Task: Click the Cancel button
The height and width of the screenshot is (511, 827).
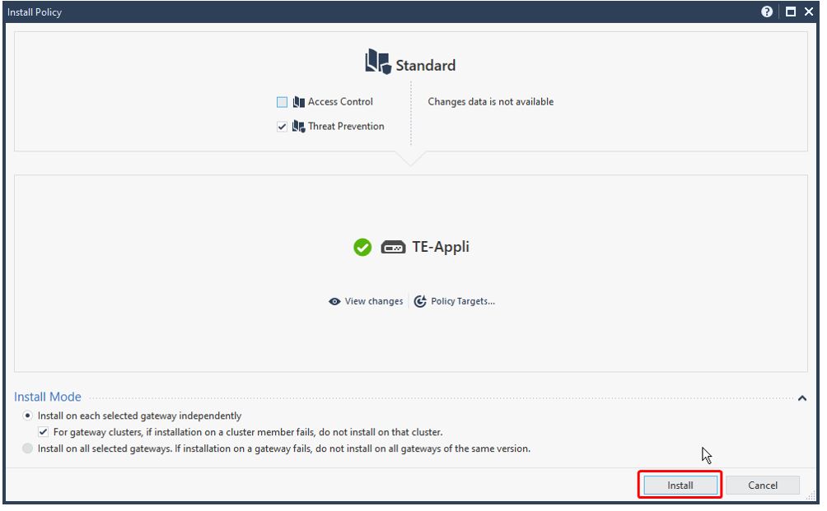Action: tap(763, 485)
